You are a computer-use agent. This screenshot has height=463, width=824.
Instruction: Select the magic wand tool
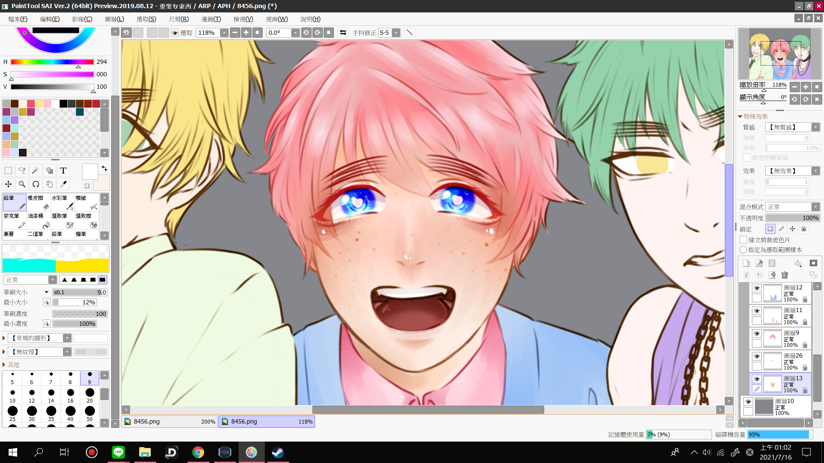click(36, 171)
